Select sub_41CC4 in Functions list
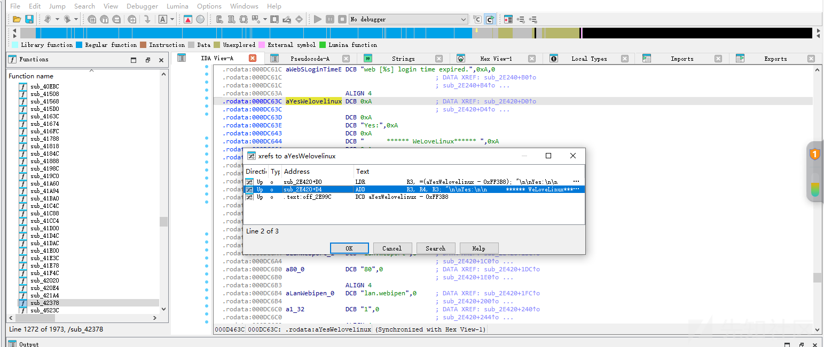 pyautogui.click(x=45, y=221)
